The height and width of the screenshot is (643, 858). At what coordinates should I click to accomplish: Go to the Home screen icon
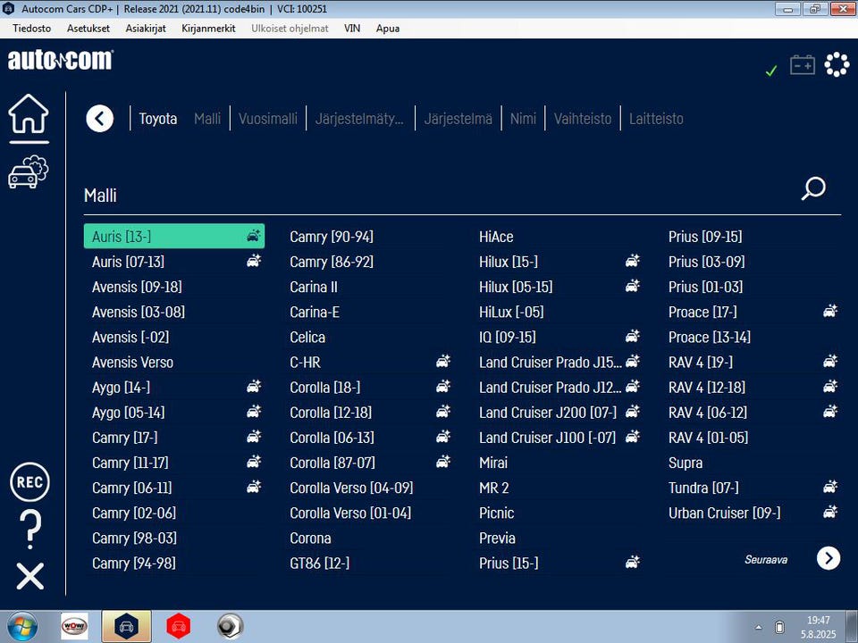29,113
